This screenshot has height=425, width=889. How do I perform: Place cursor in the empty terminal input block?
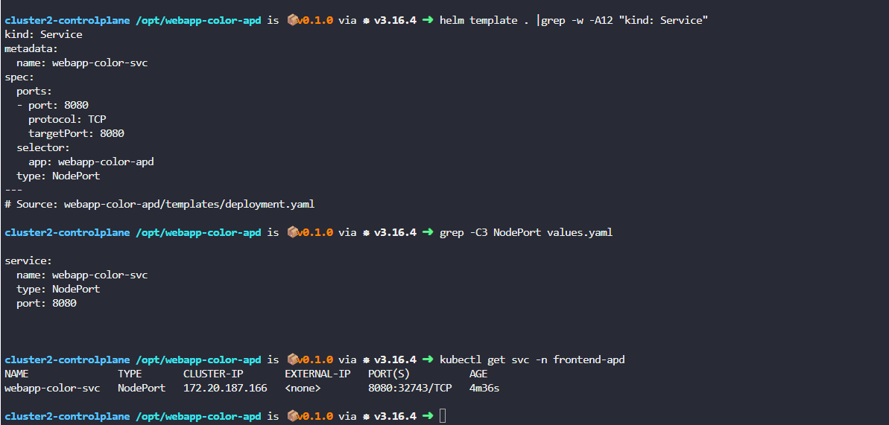443,416
